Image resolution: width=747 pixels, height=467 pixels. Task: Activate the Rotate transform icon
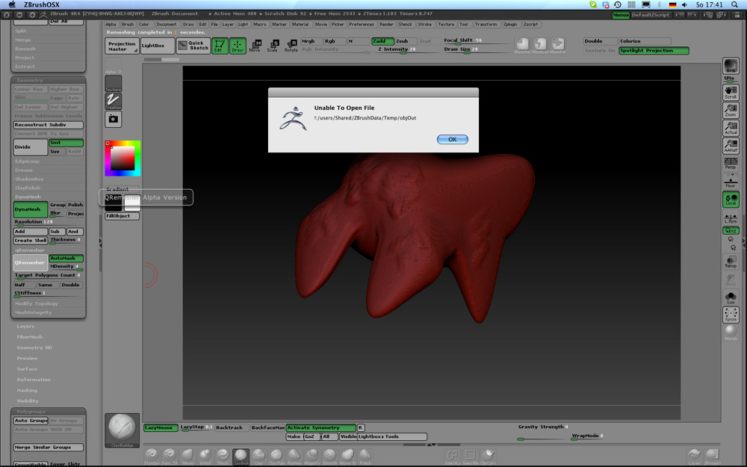point(291,46)
